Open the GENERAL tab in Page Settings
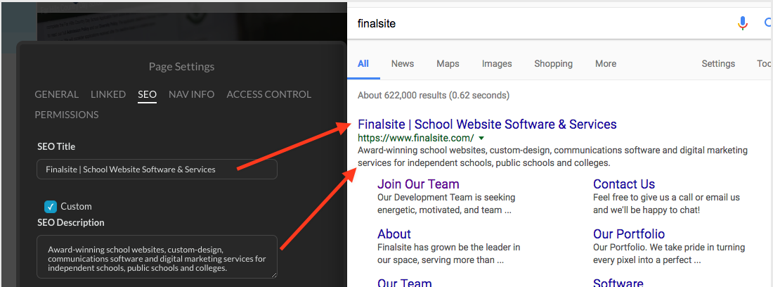773x287 pixels. point(56,94)
